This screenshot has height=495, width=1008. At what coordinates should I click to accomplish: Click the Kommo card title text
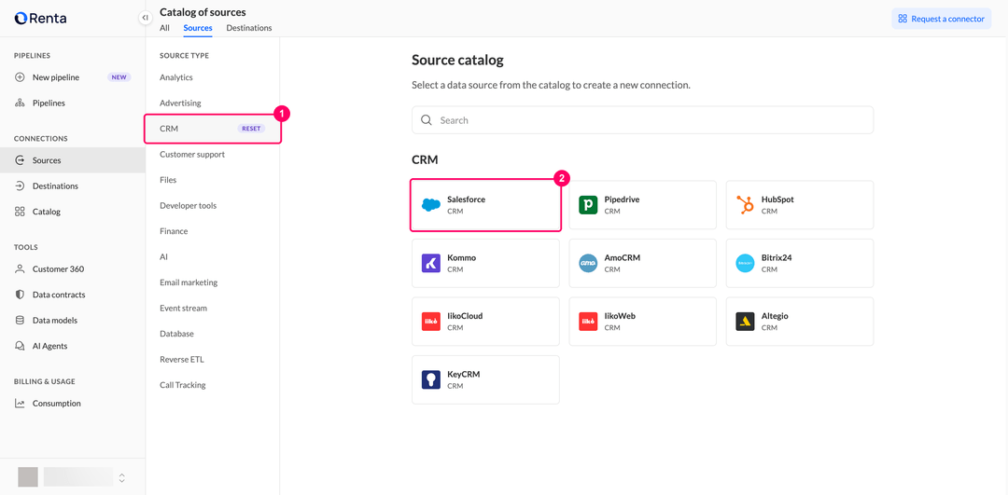[x=462, y=258]
